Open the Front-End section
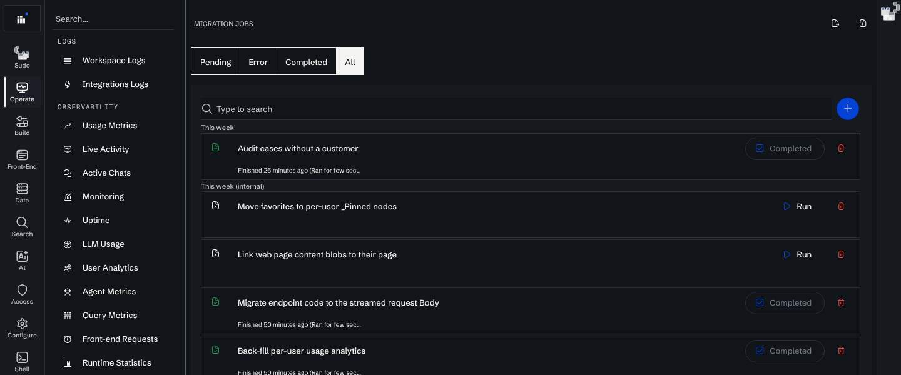Image resolution: width=901 pixels, height=375 pixels. tap(22, 159)
